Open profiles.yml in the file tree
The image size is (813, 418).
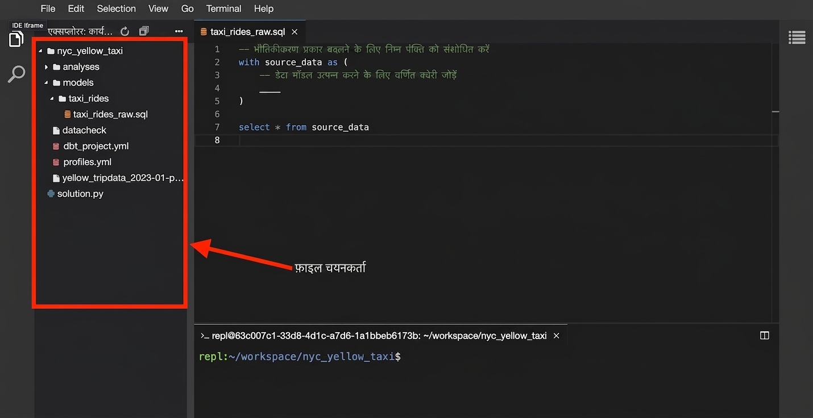click(x=87, y=162)
